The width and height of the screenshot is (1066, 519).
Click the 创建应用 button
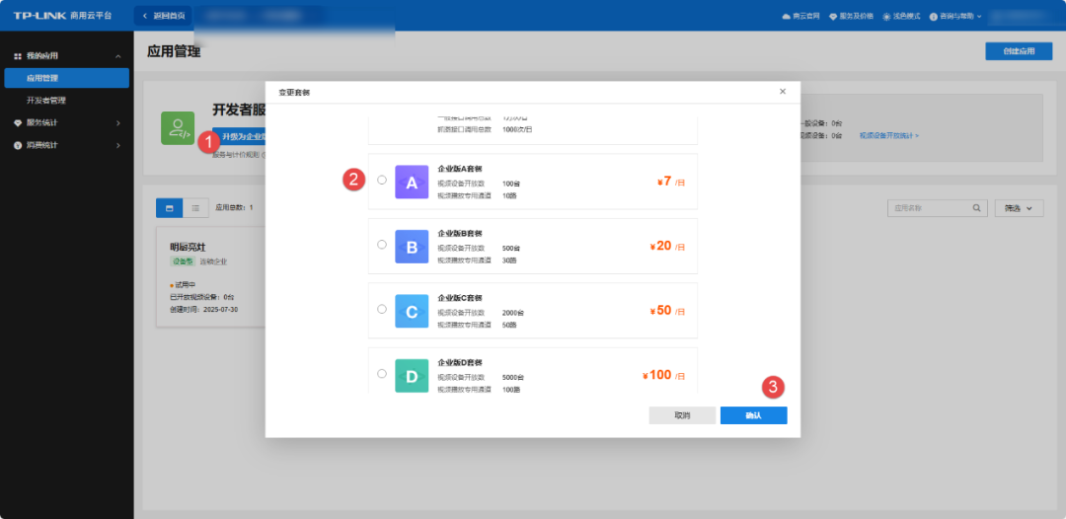pyautogui.click(x=1019, y=51)
